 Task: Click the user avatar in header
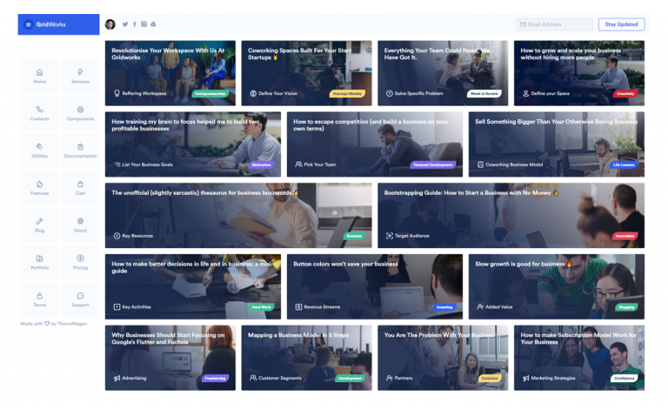coord(110,24)
